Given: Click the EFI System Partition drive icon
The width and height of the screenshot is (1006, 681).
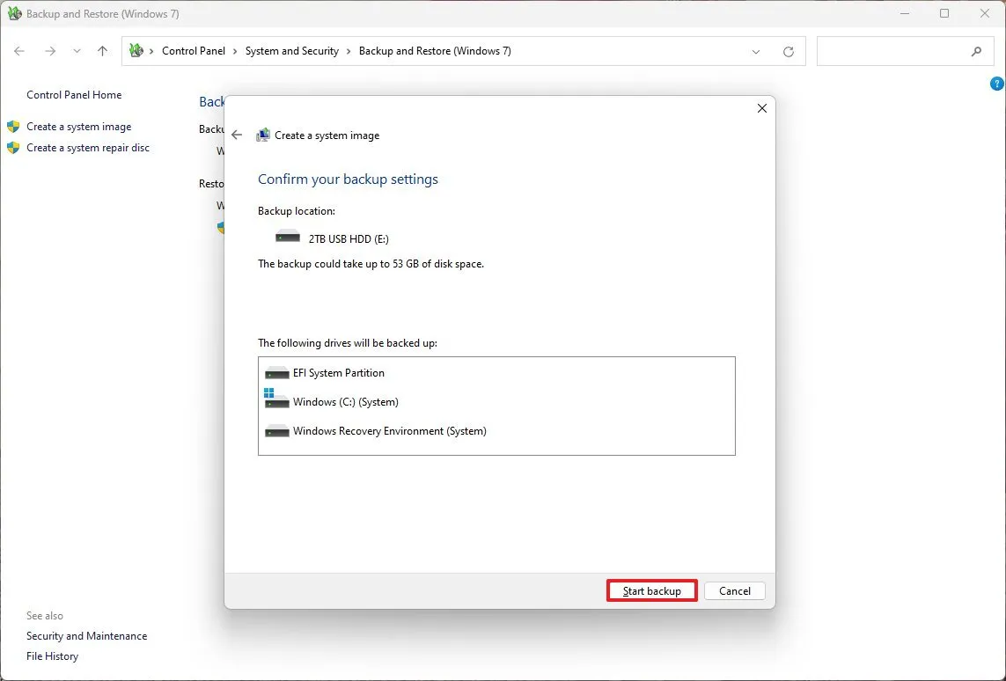Looking at the screenshot, I should coord(276,372).
